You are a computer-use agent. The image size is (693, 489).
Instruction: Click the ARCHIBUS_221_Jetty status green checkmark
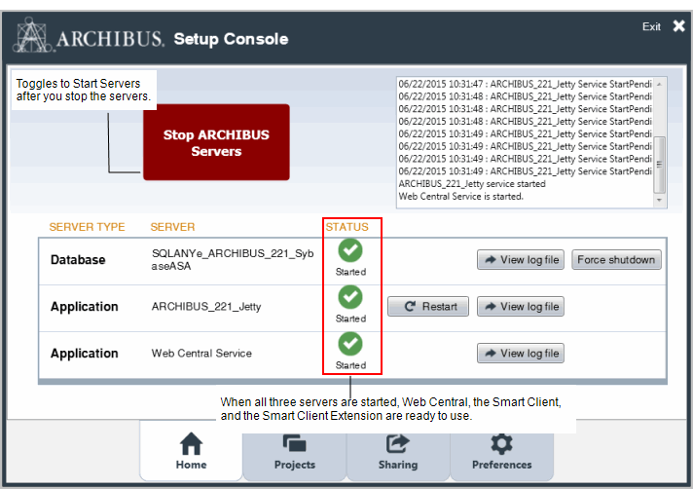(x=350, y=297)
